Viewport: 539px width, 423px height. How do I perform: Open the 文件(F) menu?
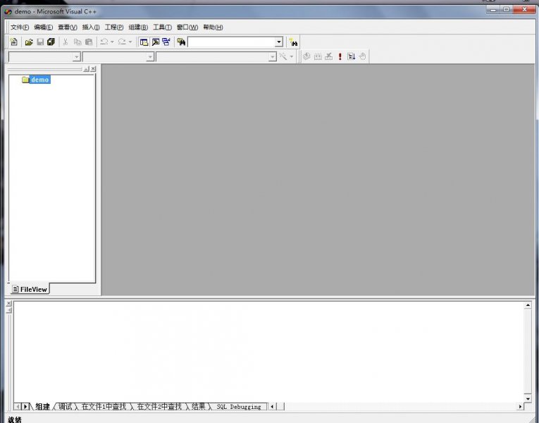[x=20, y=27]
